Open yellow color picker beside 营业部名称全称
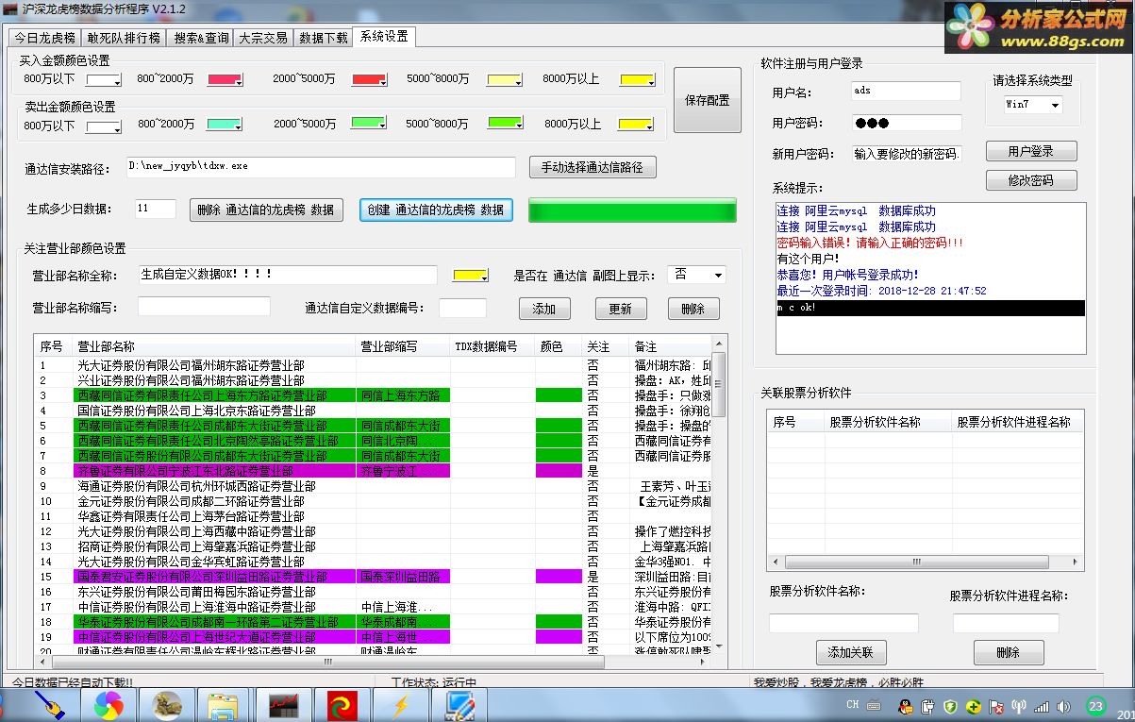1135x722 pixels. coord(471,276)
